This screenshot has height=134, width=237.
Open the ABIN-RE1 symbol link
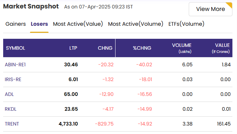click(15, 65)
